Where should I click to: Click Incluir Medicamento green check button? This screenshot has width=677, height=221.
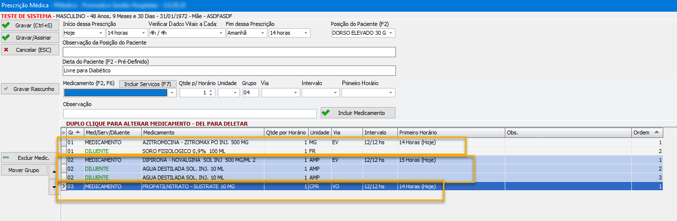point(358,113)
